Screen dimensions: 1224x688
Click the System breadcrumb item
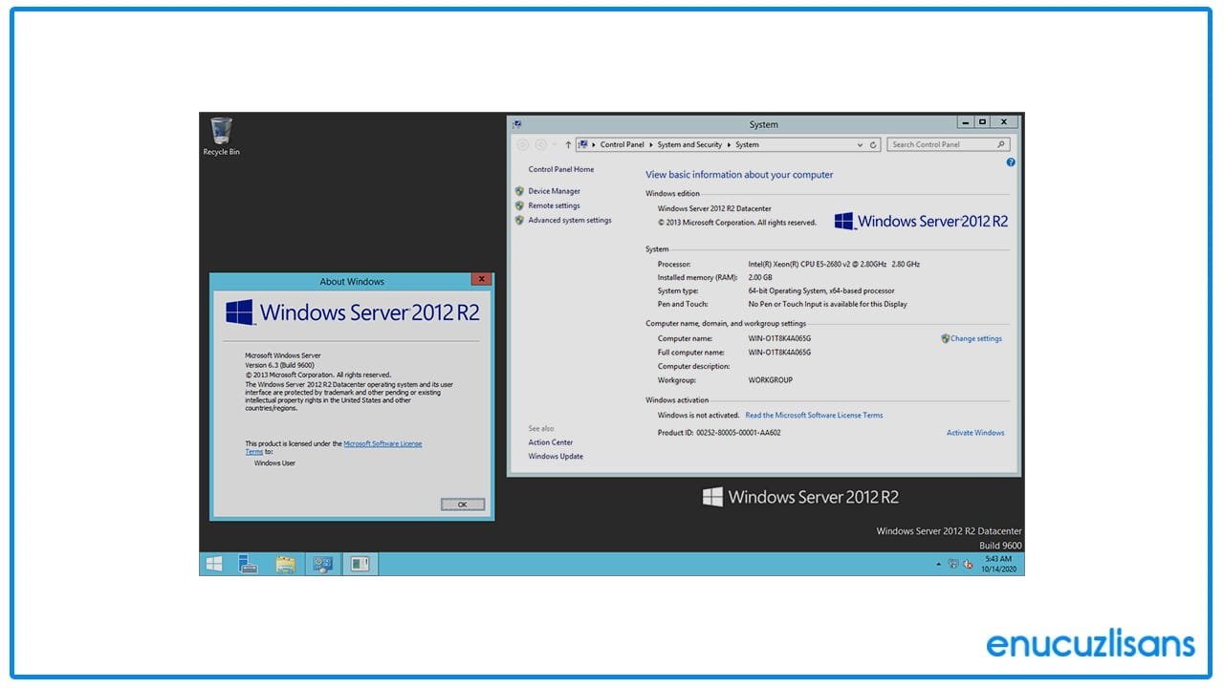747,145
